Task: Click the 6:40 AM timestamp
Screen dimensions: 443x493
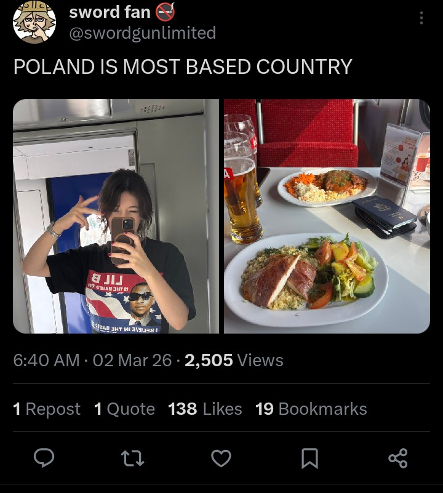Action: pyautogui.click(x=46, y=361)
